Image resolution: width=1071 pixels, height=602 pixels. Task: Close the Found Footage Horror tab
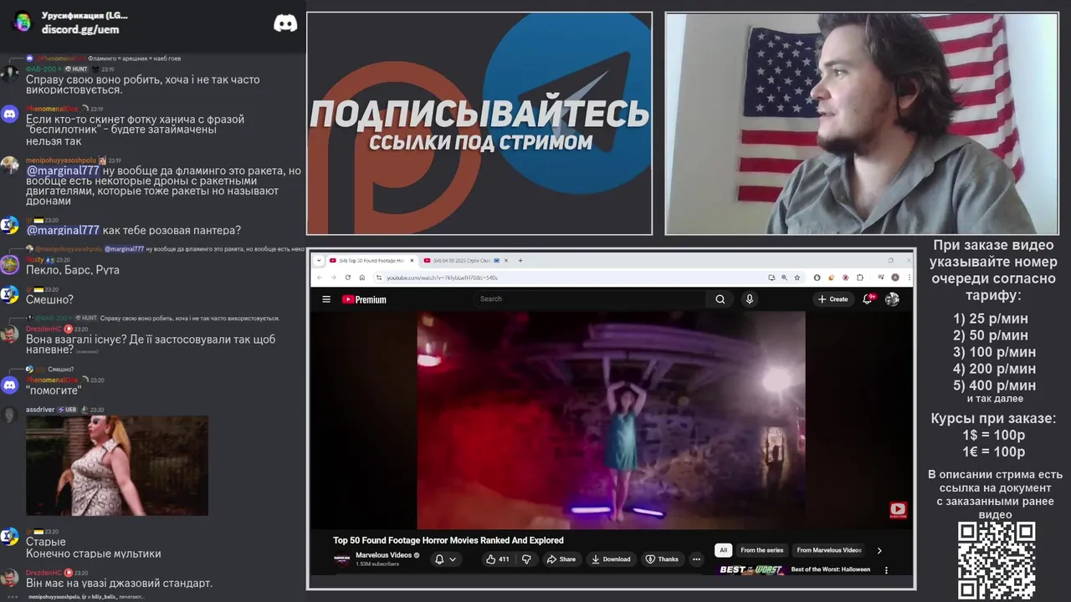pos(412,261)
